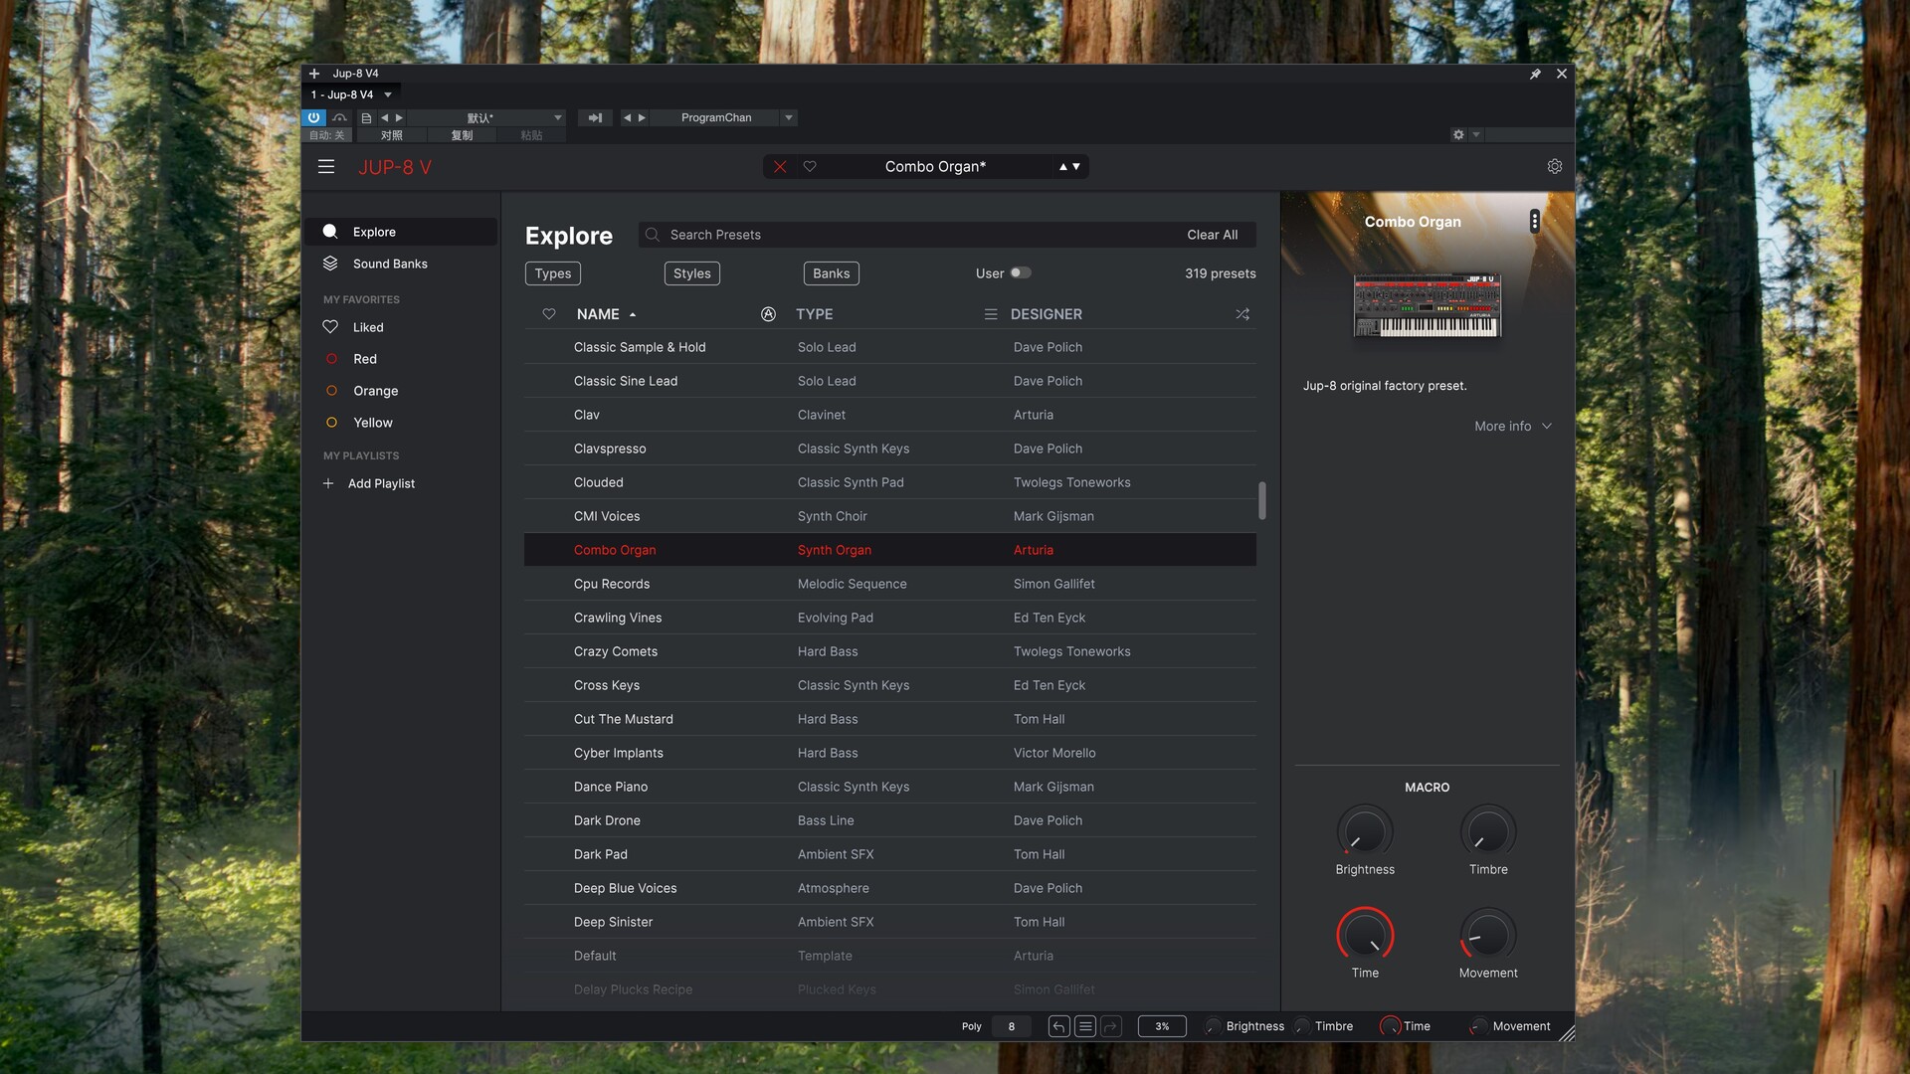The image size is (1910, 1074).
Task: Open the 1 - Jup-8 V4 instance dropdown
Action: click(x=388, y=95)
